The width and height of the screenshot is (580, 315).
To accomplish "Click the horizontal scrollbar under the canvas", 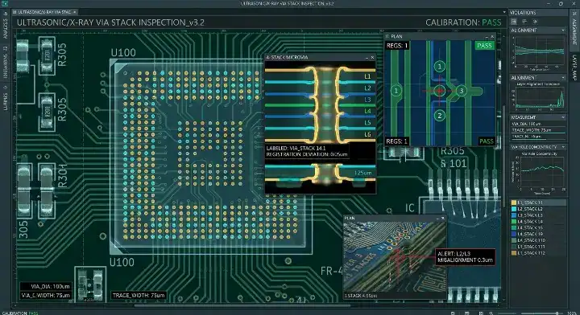I will 242,305.
